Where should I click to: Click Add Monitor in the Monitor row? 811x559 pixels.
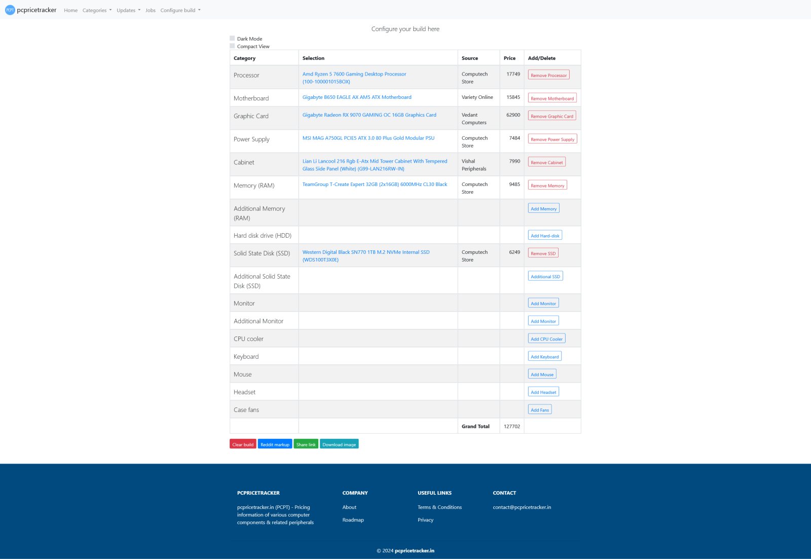tap(543, 304)
